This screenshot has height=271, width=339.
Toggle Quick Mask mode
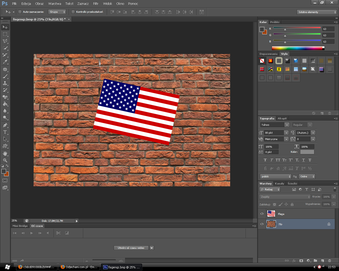[5, 180]
